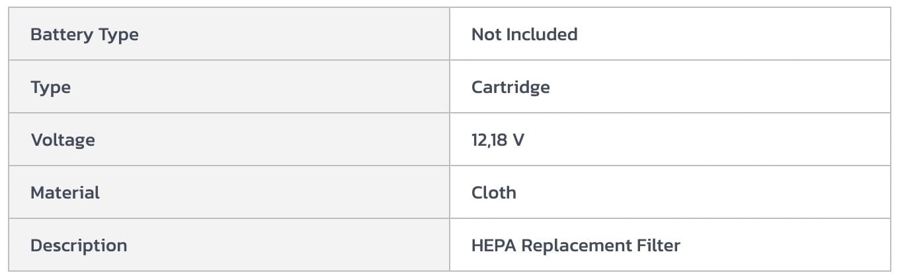Select the Cloth material value
898x277 pixels.
pyautogui.click(x=493, y=193)
